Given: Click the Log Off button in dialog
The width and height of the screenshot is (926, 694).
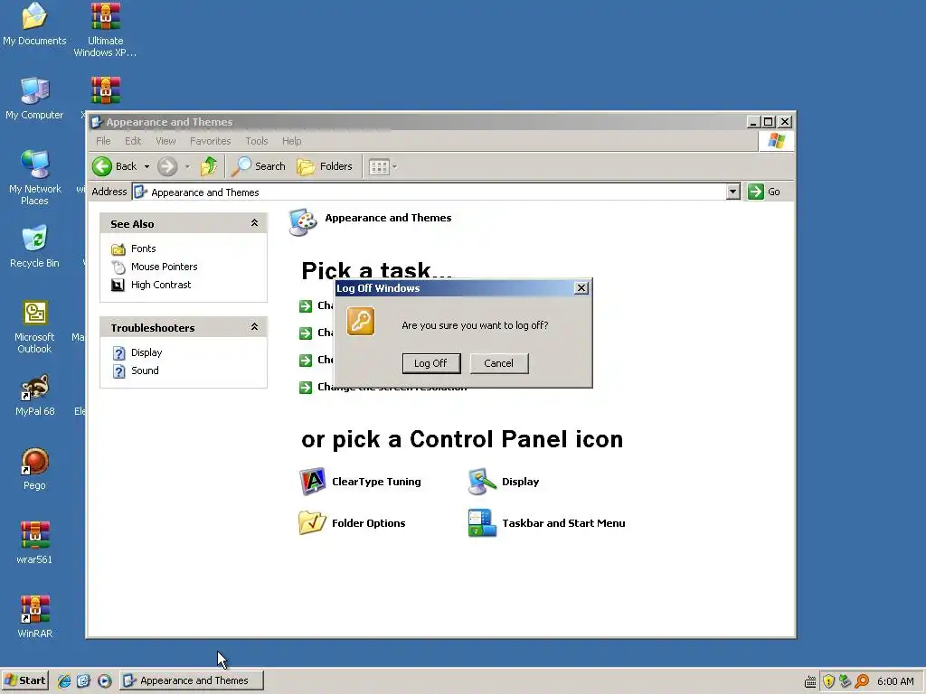Looking at the screenshot, I should tap(431, 363).
